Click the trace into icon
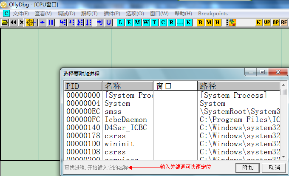The height and width of the screenshot is (176, 289). (x=80, y=23)
